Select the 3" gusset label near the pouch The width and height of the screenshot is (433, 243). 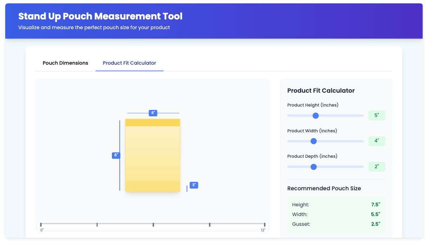tap(193, 185)
